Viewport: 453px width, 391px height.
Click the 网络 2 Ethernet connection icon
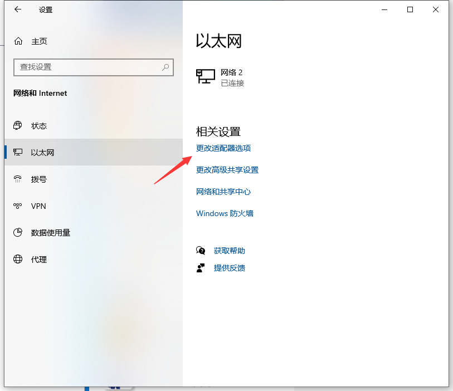click(206, 76)
